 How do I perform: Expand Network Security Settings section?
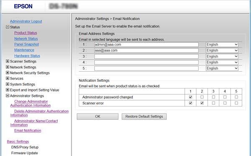point(8,73)
